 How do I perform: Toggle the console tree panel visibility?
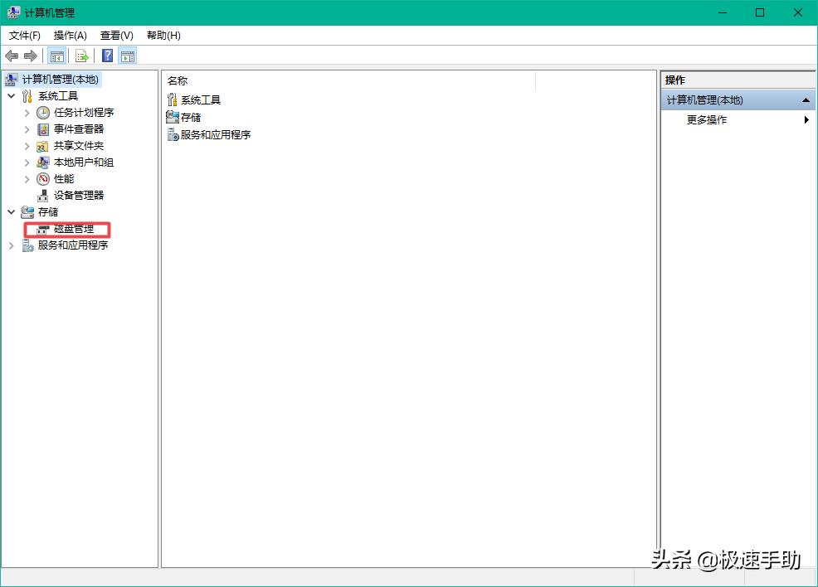(x=56, y=55)
